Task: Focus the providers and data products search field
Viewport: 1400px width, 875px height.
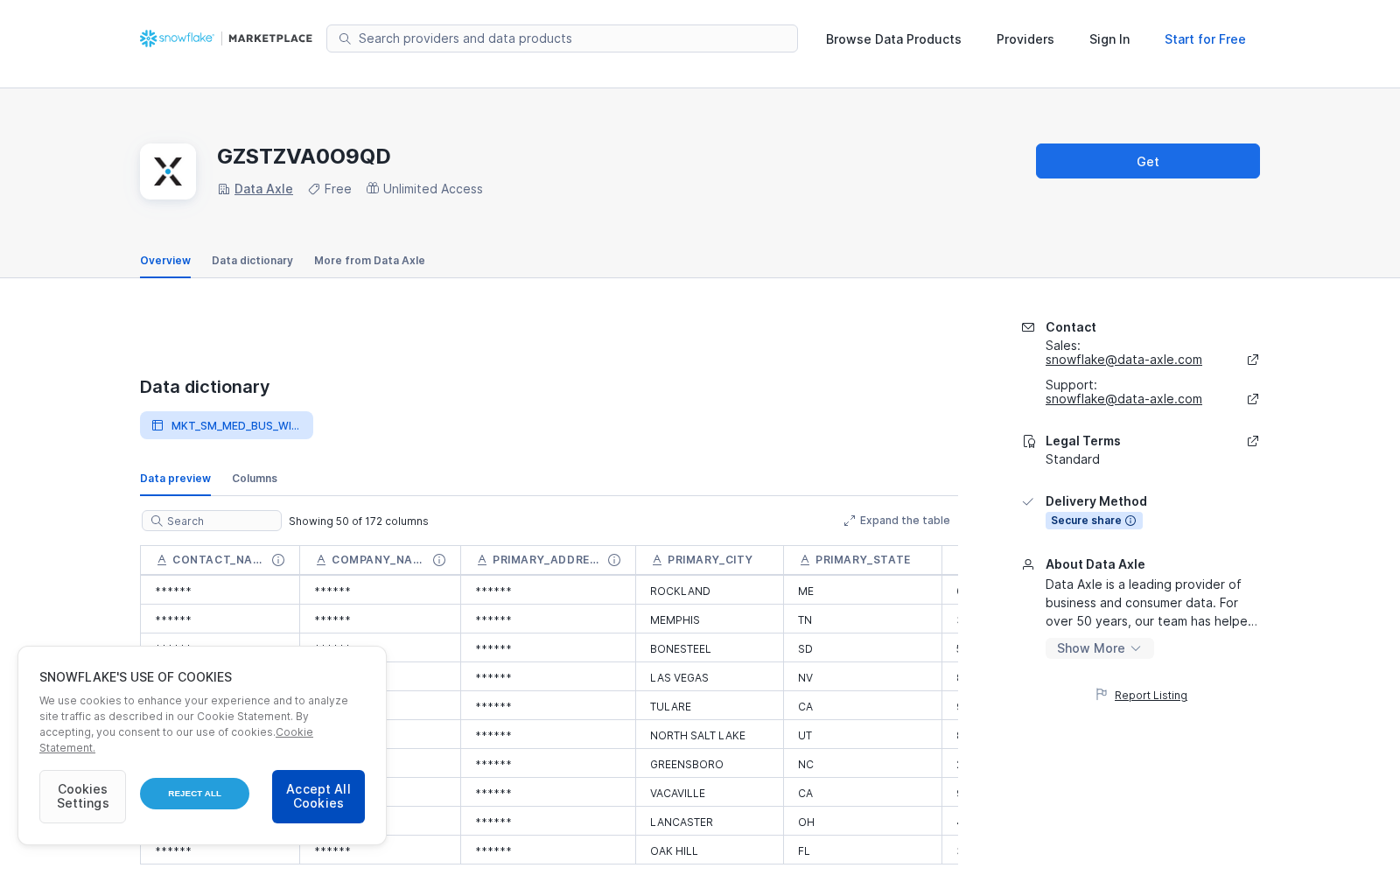Action: tap(562, 38)
